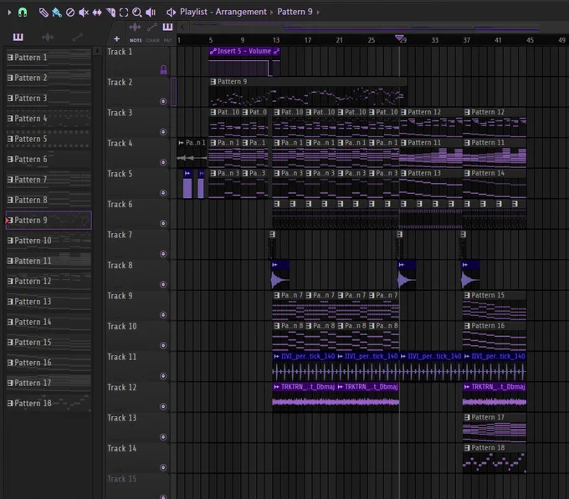This screenshot has width=569, height=499.
Task: Select the Delete tool icon
Action: coord(70,13)
